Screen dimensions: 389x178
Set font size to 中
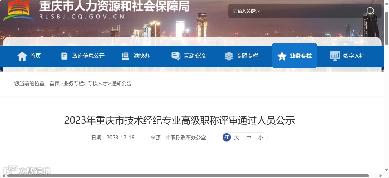click(x=249, y=138)
